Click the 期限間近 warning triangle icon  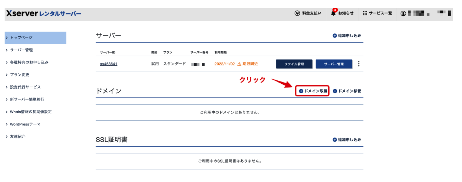pyautogui.click(x=239, y=64)
